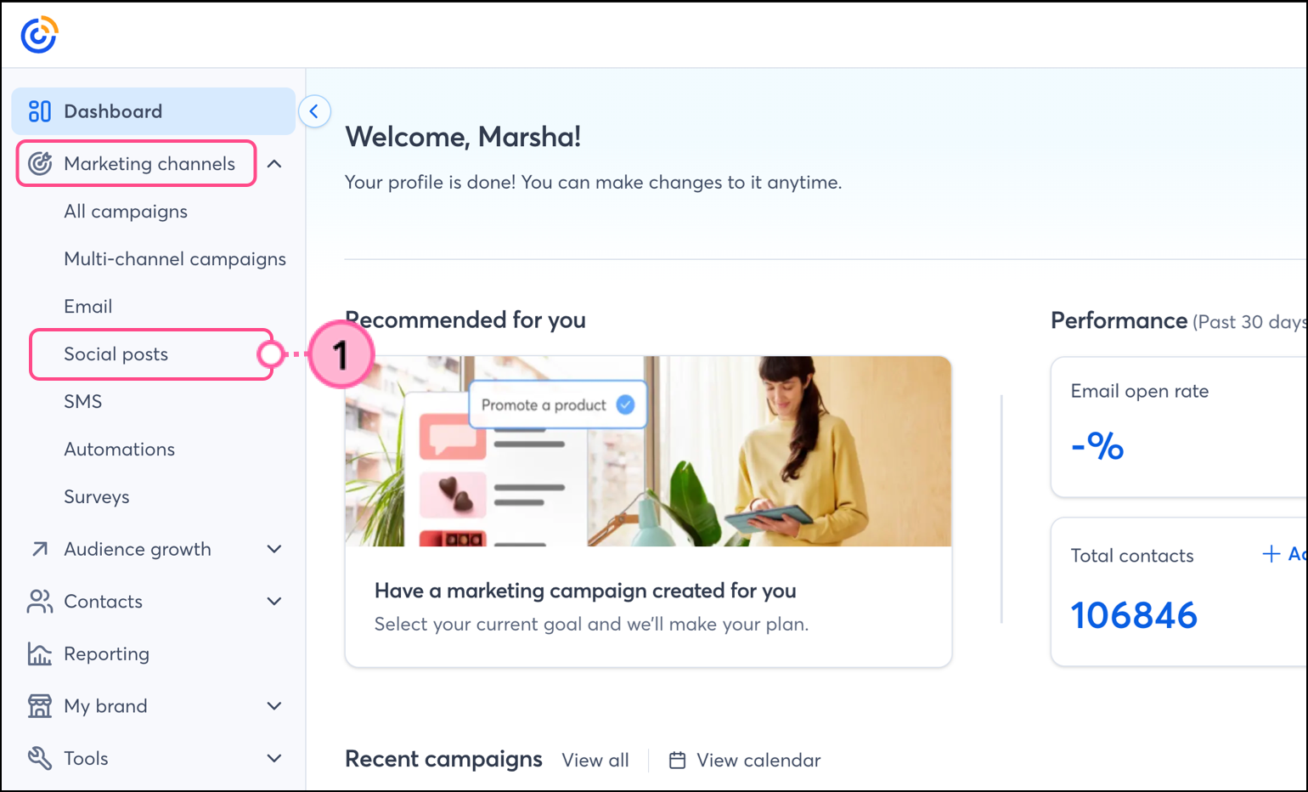1308x792 pixels.
Task: Click the View all campaigns link
Action: (595, 761)
